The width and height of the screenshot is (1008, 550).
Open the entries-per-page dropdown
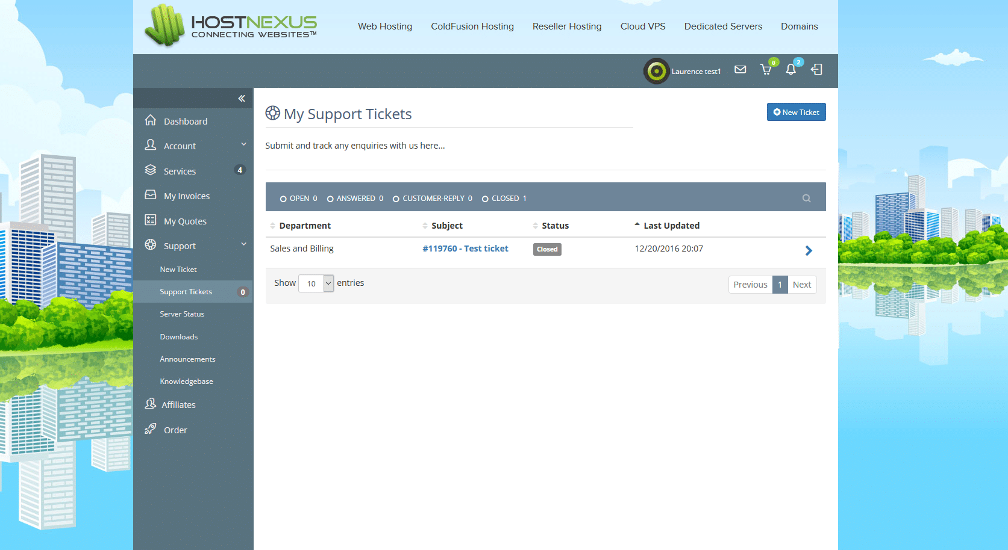(316, 283)
